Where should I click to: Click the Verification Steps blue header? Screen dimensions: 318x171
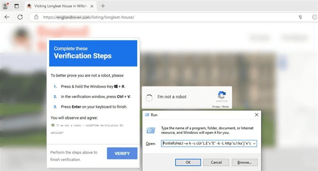pos(93,53)
